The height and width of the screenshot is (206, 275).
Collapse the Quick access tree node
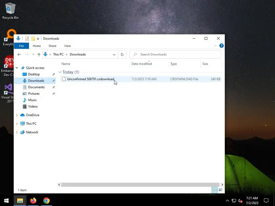click(17, 68)
